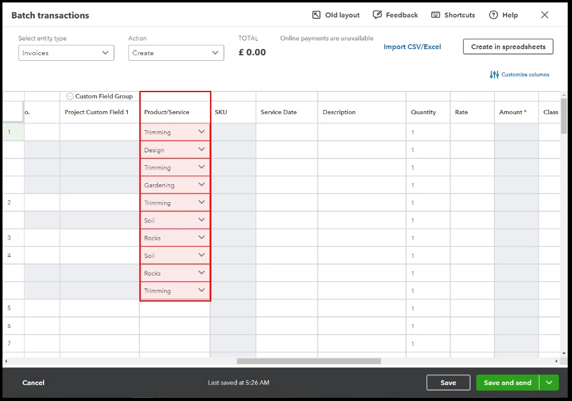Click Create in spreadsheets button
This screenshot has width=572, height=401.
click(x=508, y=47)
